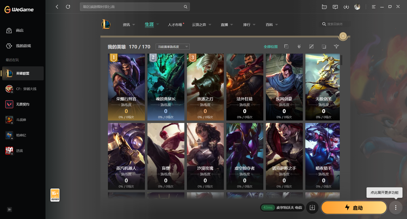Open the 疾风剑豪 hero card

[284, 87]
